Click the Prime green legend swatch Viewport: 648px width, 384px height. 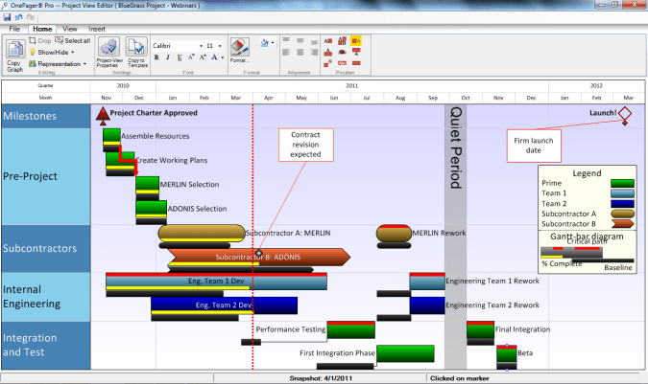pyautogui.click(x=622, y=183)
